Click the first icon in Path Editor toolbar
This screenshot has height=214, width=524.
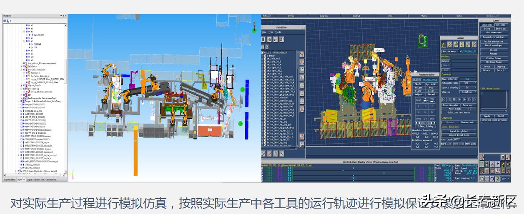264,39
